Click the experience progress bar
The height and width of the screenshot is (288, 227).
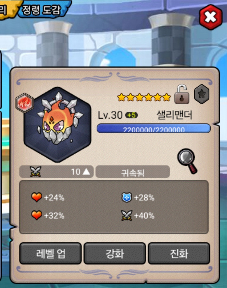click(x=153, y=128)
